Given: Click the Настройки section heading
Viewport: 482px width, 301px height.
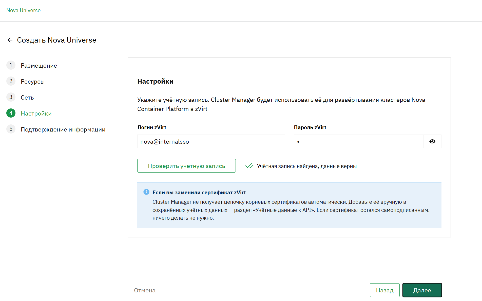Looking at the screenshot, I should tap(155, 81).
